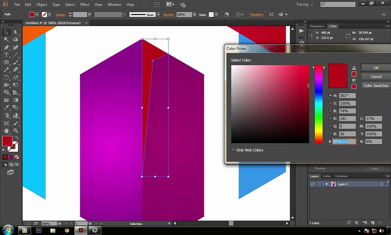Click OK in the Color Picker
Viewport: 391px width, 235px height.
[x=376, y=68]
